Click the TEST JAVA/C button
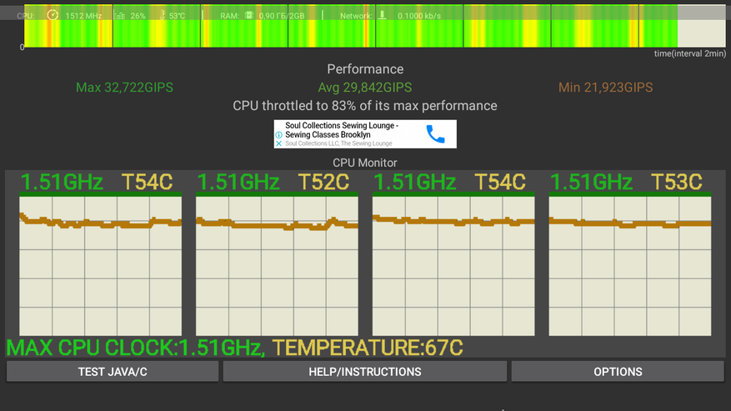Screen dimensions: 731x411 pyautogui.click(x=113, y=372)
